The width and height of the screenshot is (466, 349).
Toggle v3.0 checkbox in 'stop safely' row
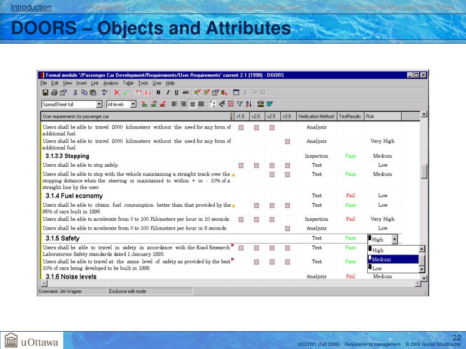click(288, 165)
